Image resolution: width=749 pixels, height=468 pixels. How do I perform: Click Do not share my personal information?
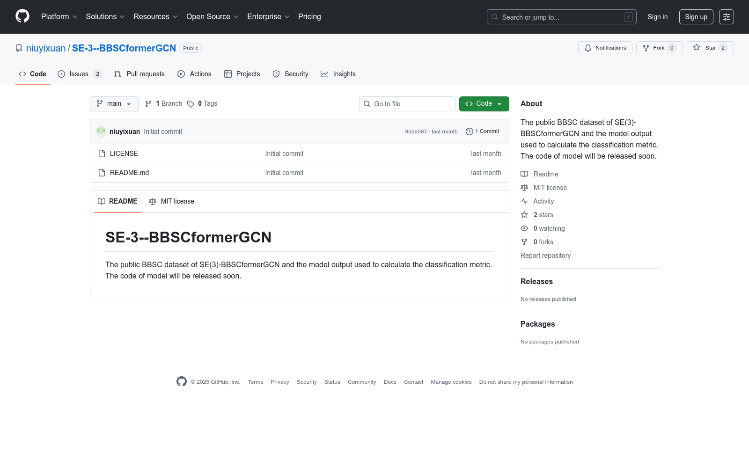pyautogui.click(x=526, y=382)
